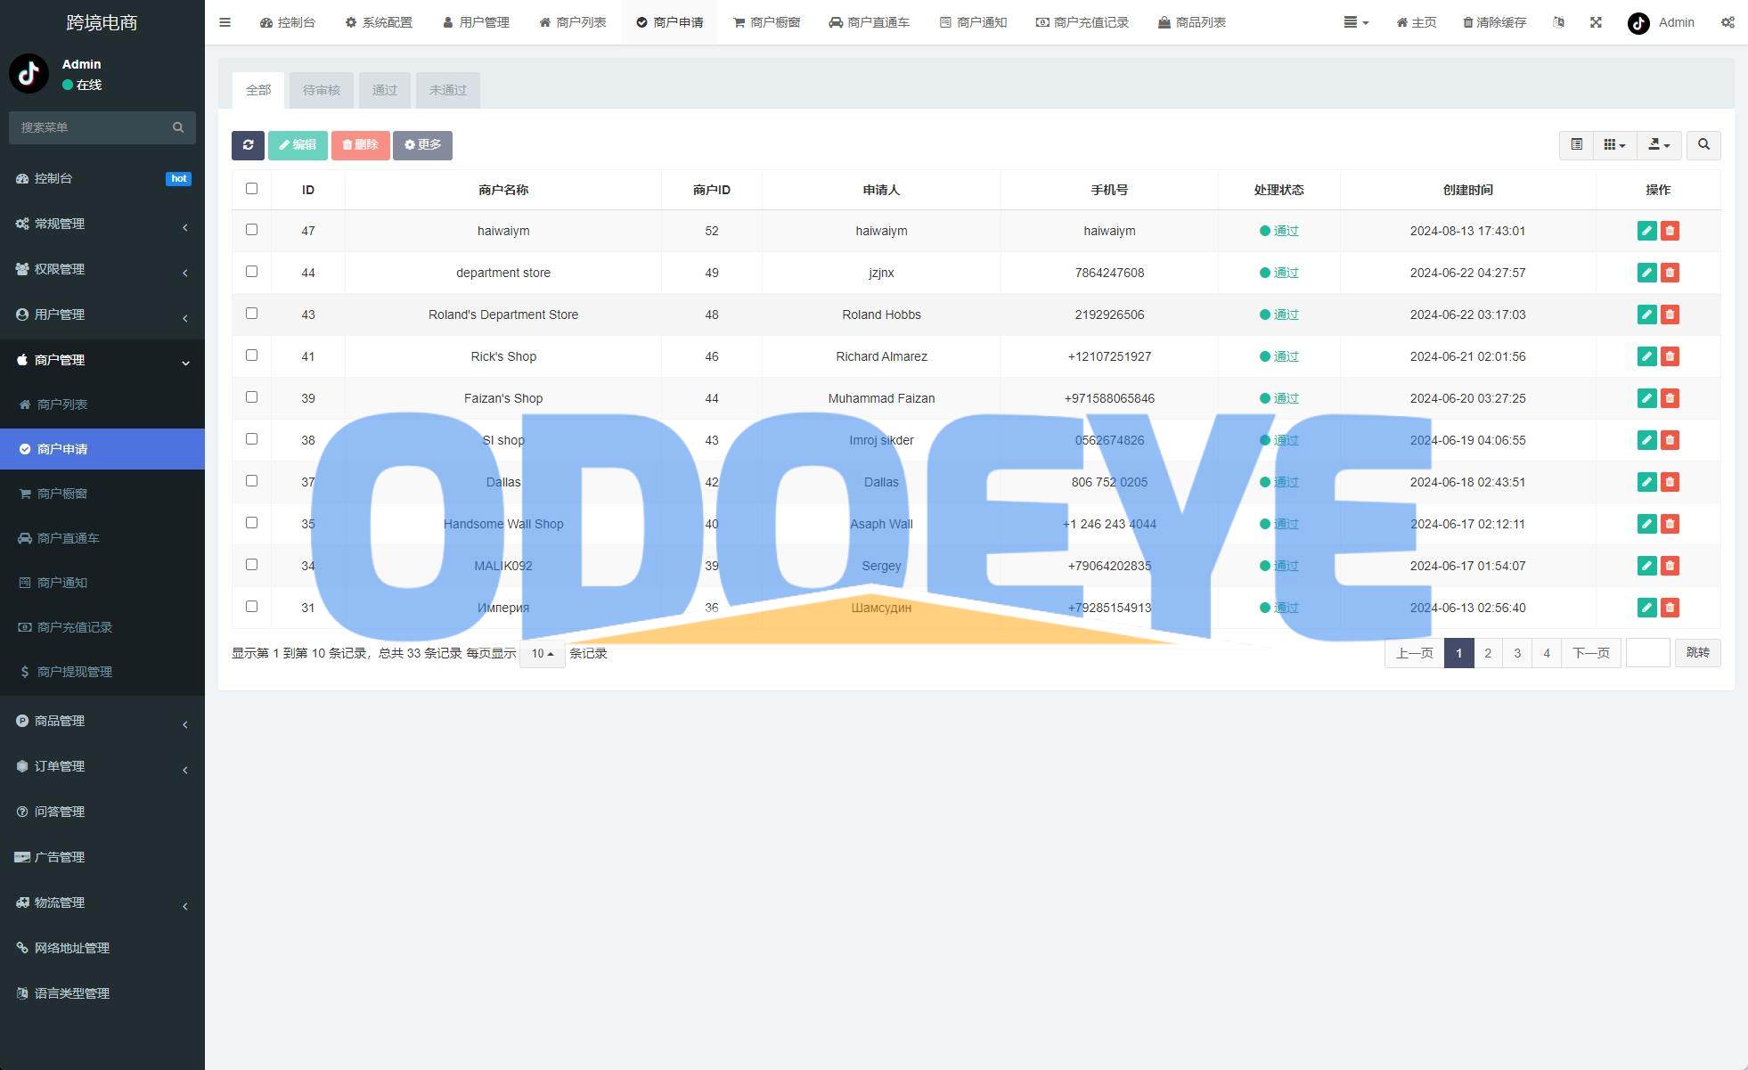Click the 下一页 pagination button
Viewport: 1748px width, 1070px height.
1591,653
